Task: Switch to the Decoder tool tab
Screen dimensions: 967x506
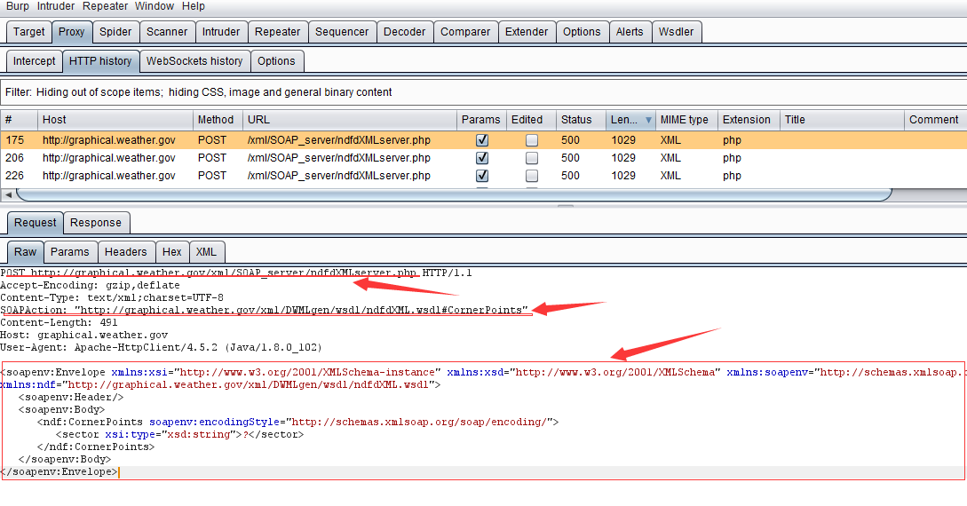Action: pos(404,32)
